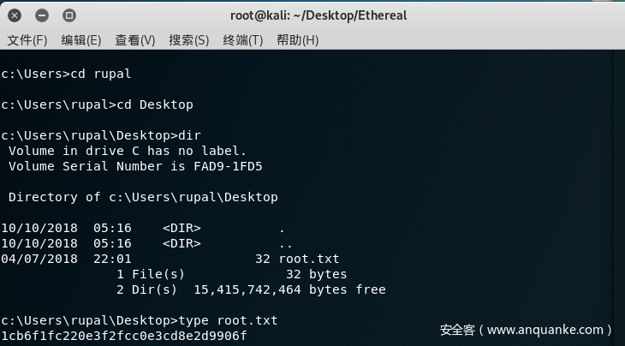Image resolution: width=625 pixels, height=346 pixels.
Task: Open the 终端(T) menu
Action: click(243, 40)
